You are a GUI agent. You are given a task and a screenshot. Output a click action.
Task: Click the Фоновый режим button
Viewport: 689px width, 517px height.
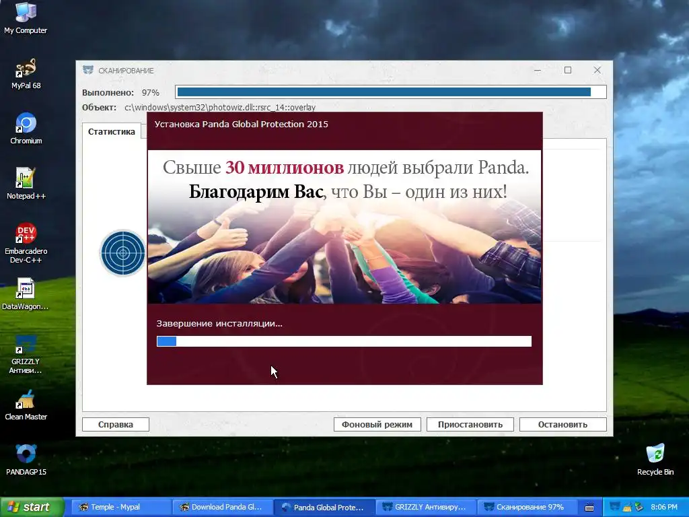point(377,424)
